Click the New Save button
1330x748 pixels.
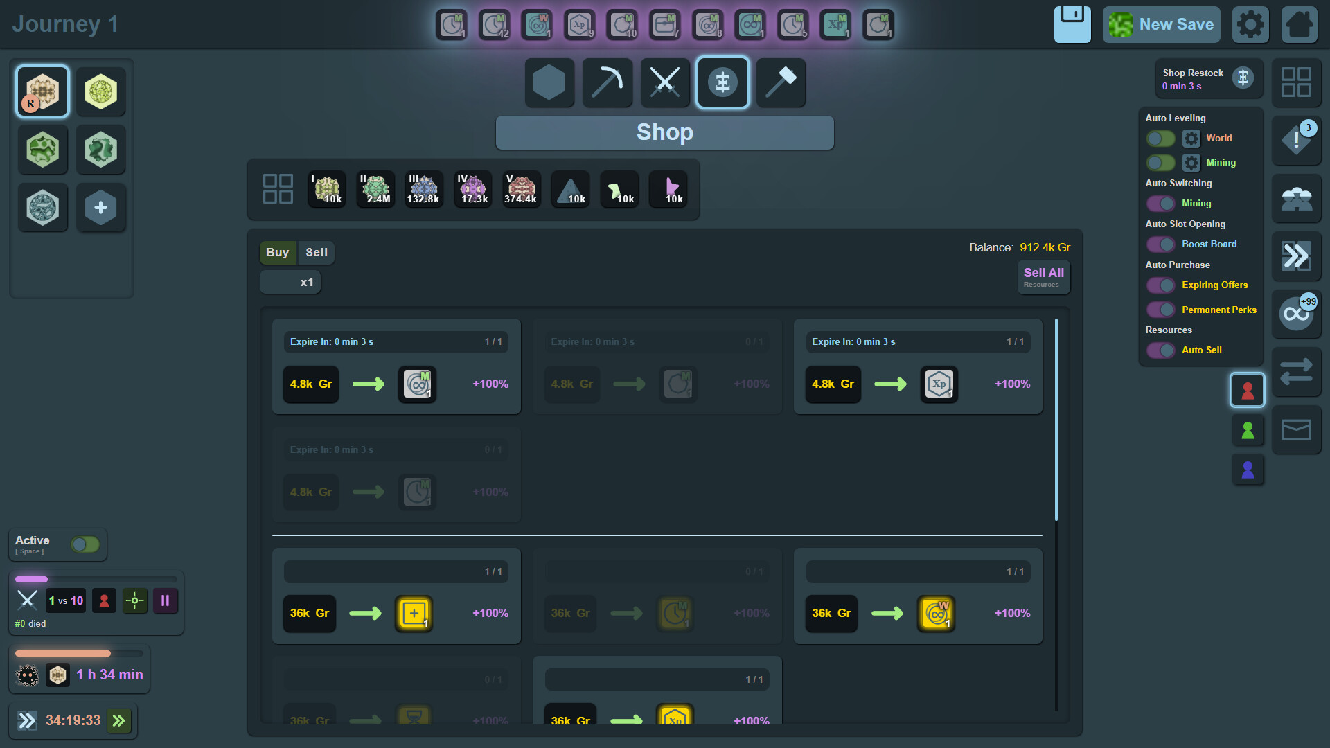point(1161,24)
